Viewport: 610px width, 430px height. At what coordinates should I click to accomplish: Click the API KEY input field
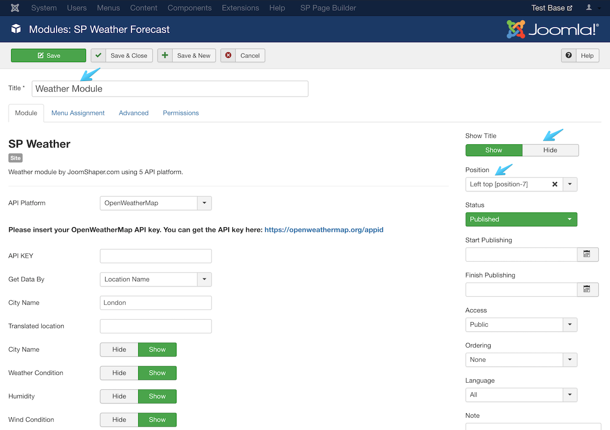(x=156, y=256)
